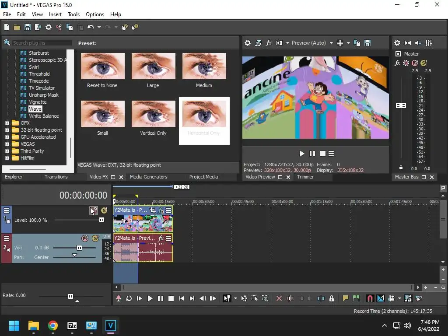Insert region with the green flags icon

click(x=356, y=298)
